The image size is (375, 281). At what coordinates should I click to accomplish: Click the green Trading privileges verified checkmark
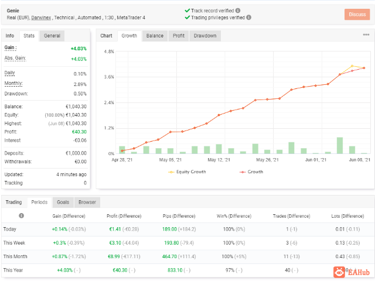187,18
